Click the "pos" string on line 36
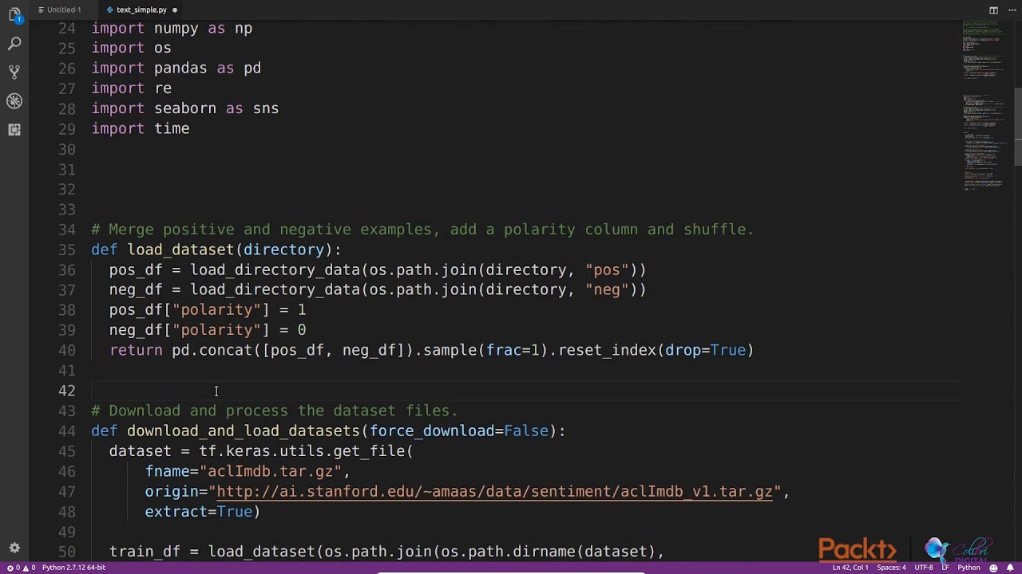Image resolution: width=1022 pixels, height=574 pixels. [x=607, y=269]
